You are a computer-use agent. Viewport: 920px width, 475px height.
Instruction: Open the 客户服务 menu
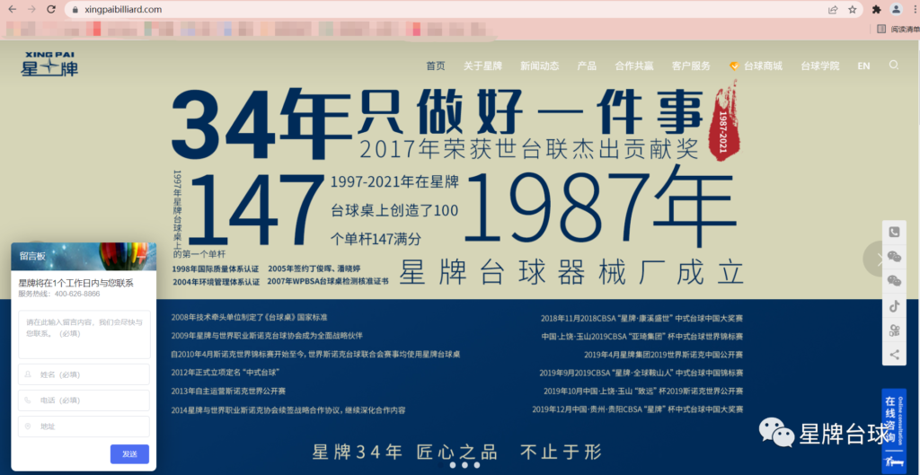point(691,66)
